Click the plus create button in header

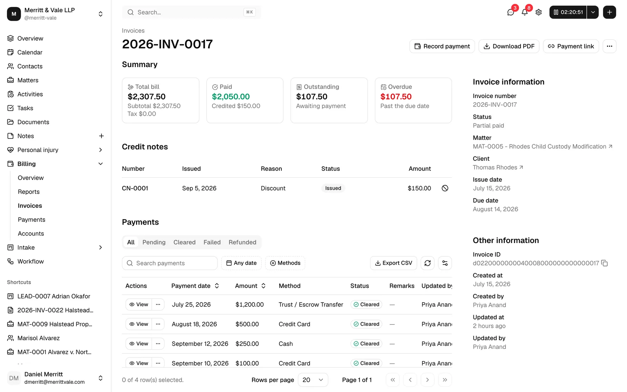609,12
